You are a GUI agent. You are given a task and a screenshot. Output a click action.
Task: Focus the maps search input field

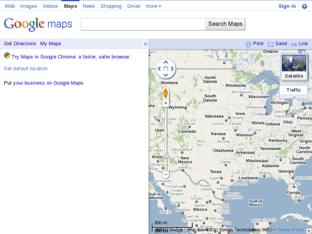[x=143, y=24]
